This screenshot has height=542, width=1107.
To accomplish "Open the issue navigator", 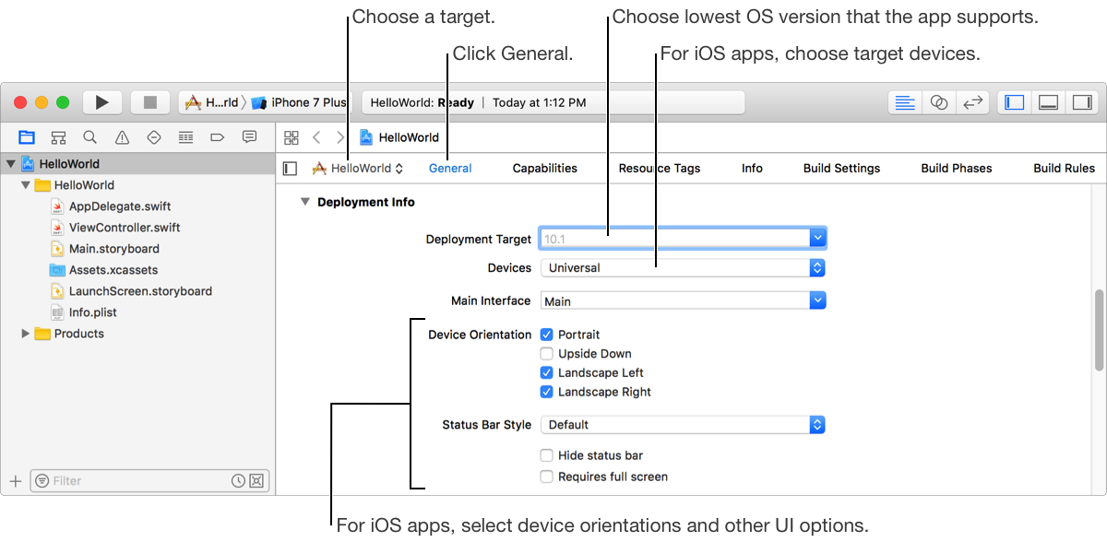I will [122, 137].
